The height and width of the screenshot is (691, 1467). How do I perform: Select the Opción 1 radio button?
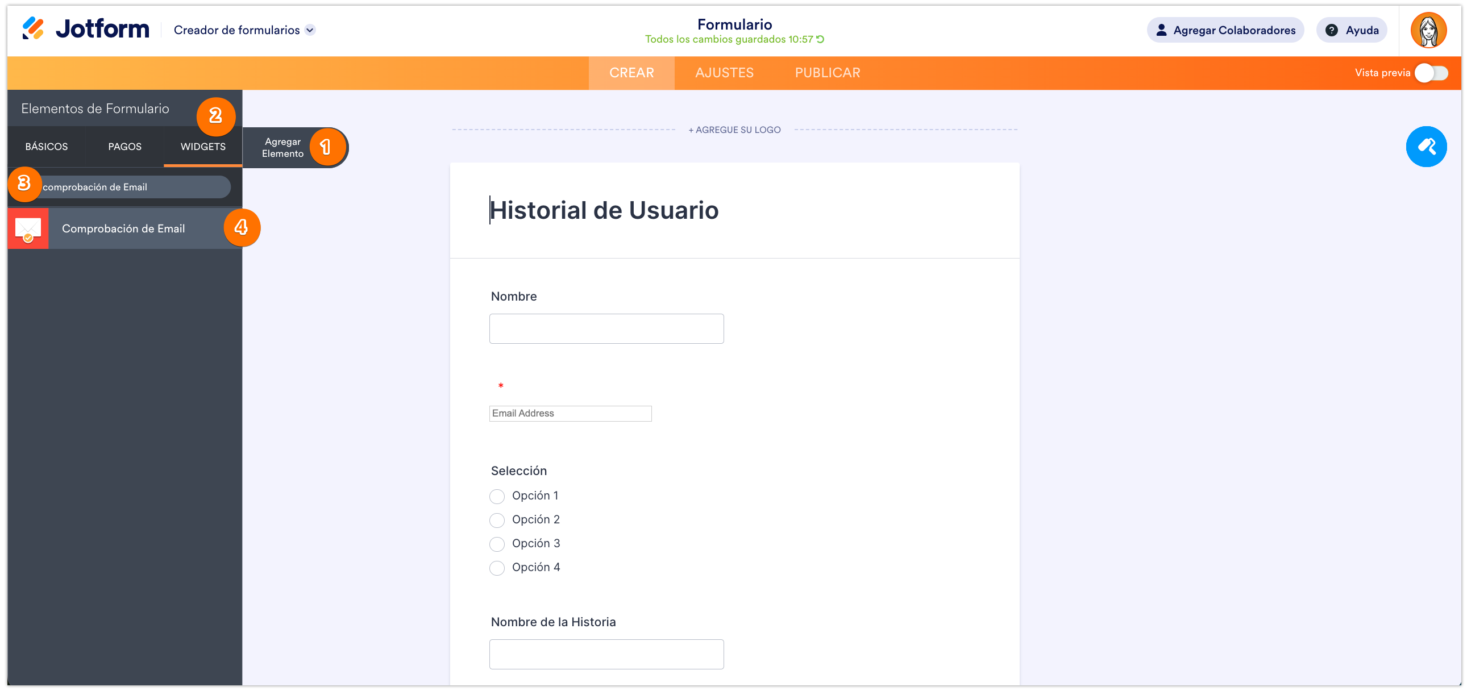497,496
